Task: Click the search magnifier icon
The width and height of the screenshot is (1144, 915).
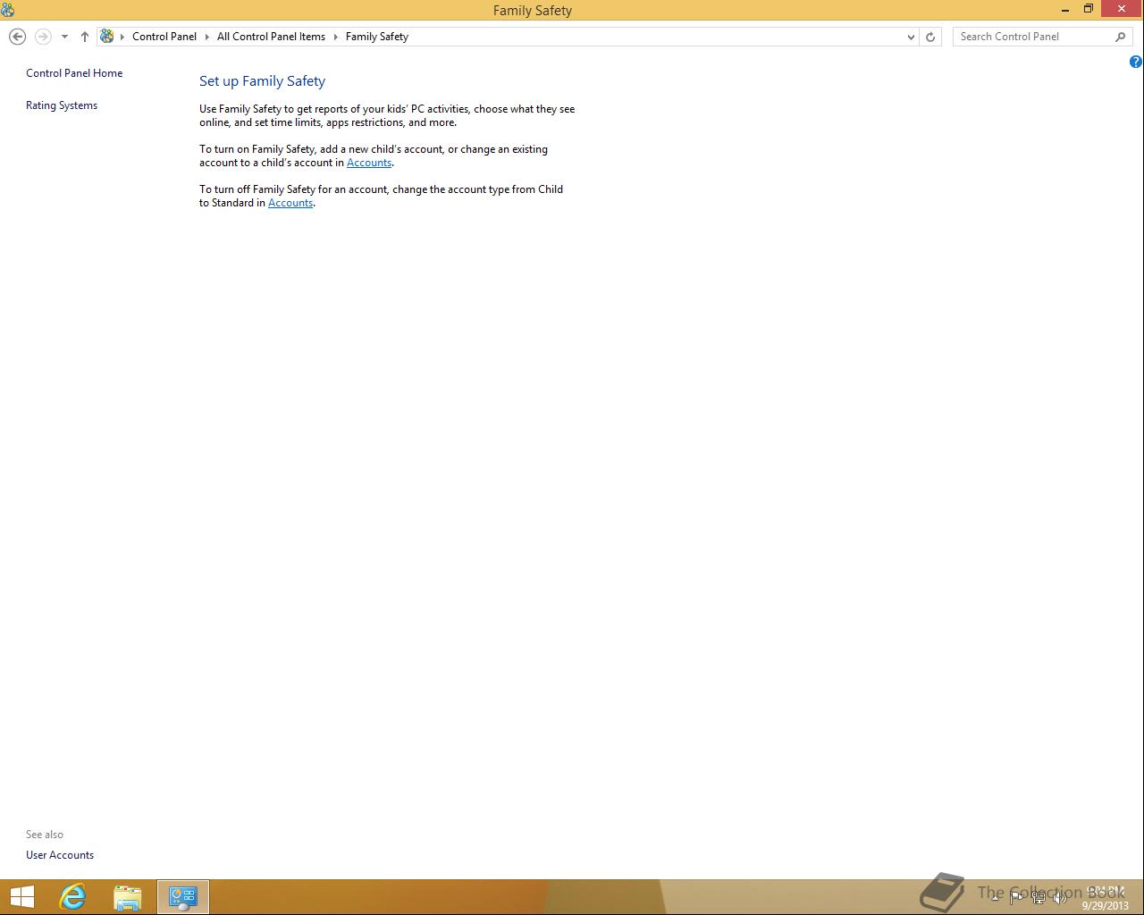Action: 1121,37
